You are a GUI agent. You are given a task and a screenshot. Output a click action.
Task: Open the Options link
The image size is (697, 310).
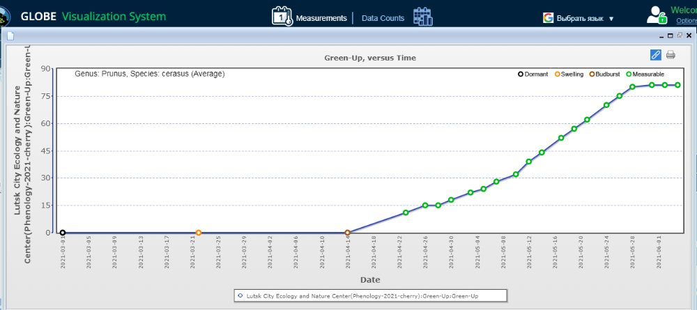(x=686, y=21)
